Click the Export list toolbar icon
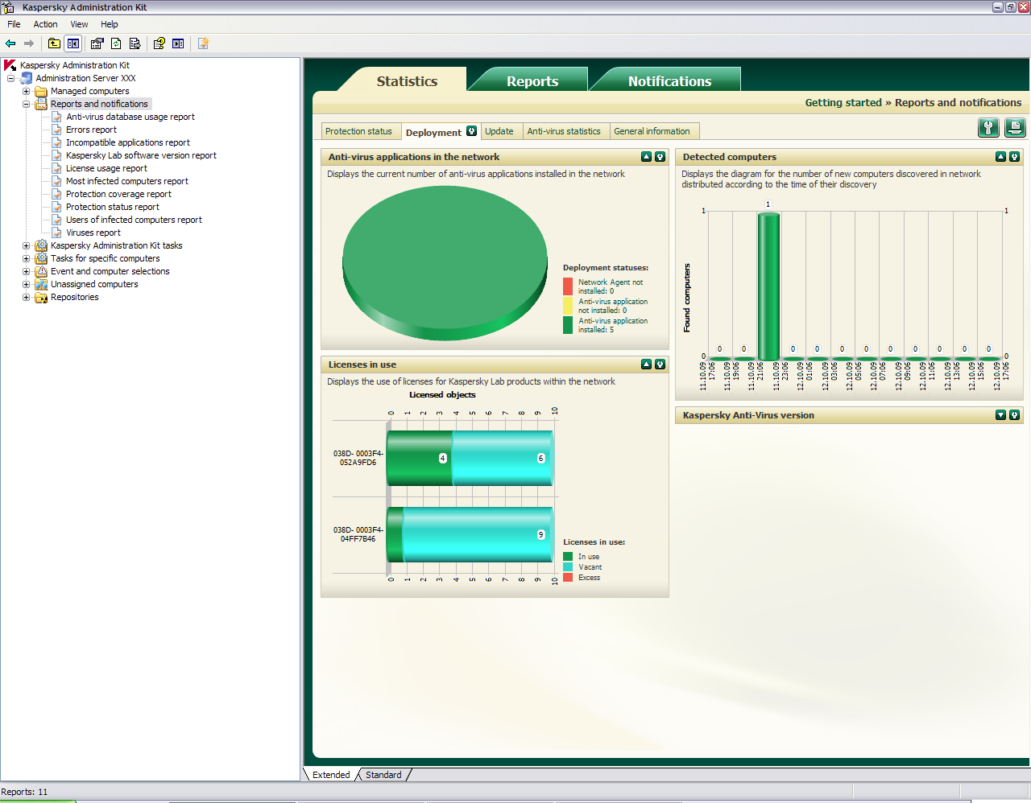 pyautogui.click(x=135, y=43)
